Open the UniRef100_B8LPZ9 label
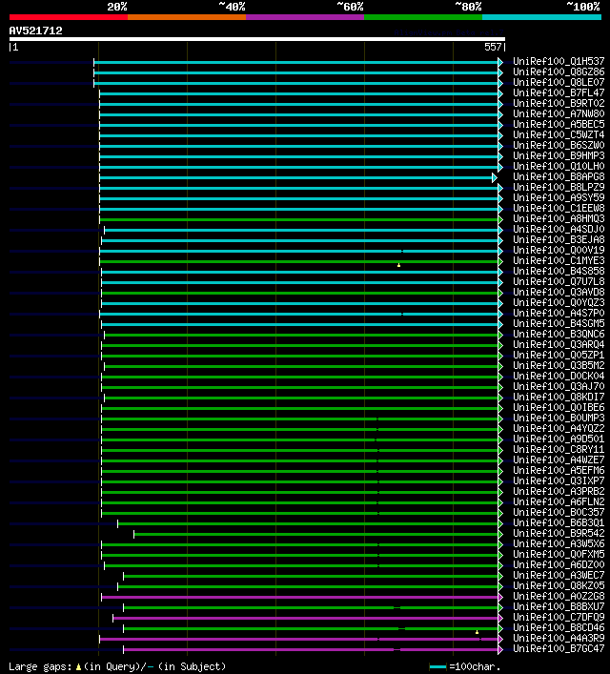This screenshot has width=610, height=674. (x=559, y=188)
